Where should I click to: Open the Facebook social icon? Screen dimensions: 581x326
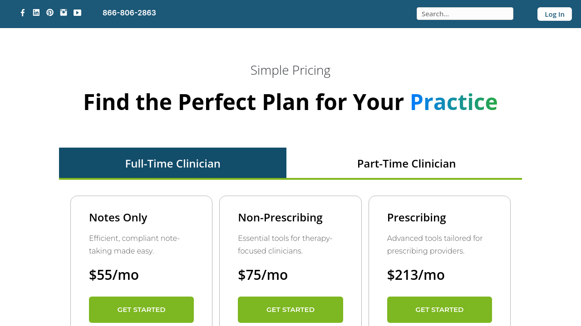click(x=23, y=13)
